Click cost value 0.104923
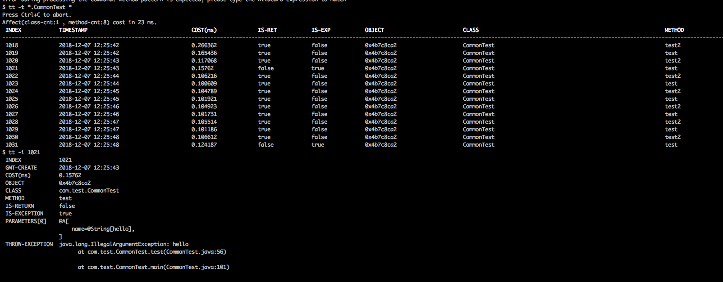723x282 pixels. tap(204, 107)
